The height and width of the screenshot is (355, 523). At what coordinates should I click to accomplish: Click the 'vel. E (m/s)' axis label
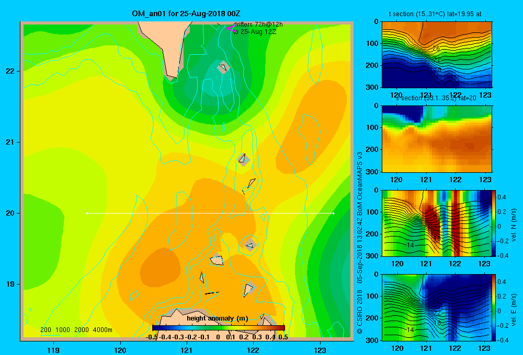514,309
